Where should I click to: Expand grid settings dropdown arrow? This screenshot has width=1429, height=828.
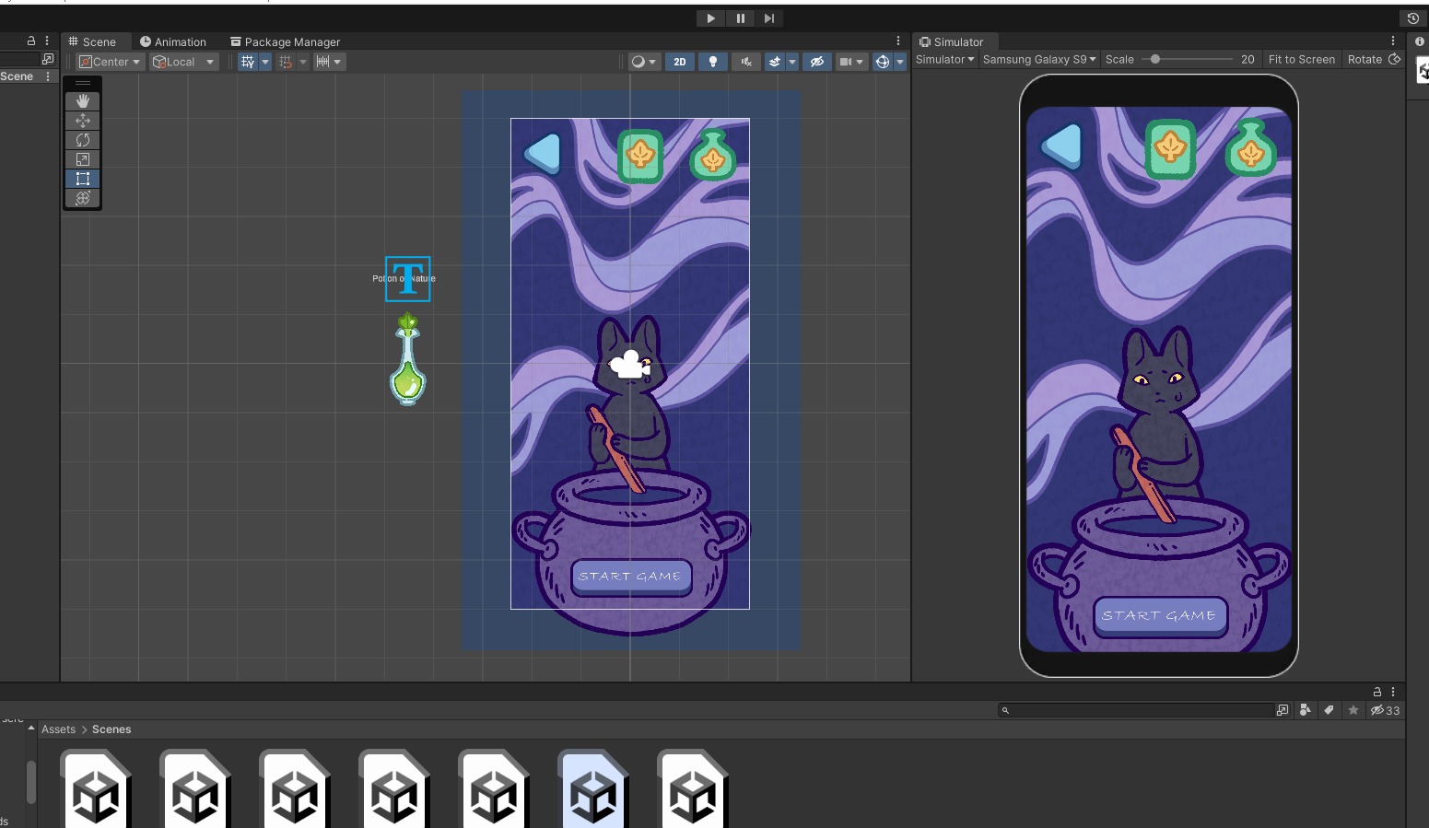pyautogui.click(x=265, y=62)
